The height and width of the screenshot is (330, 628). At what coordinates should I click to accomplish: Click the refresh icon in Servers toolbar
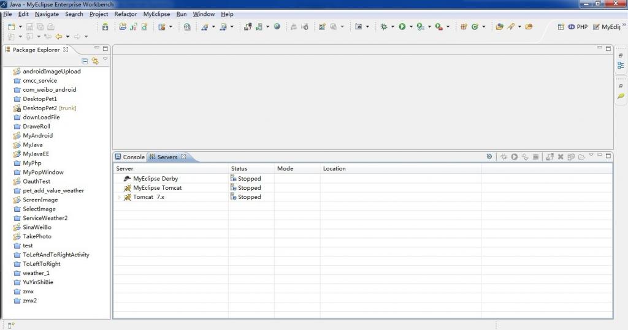point(489,156)
